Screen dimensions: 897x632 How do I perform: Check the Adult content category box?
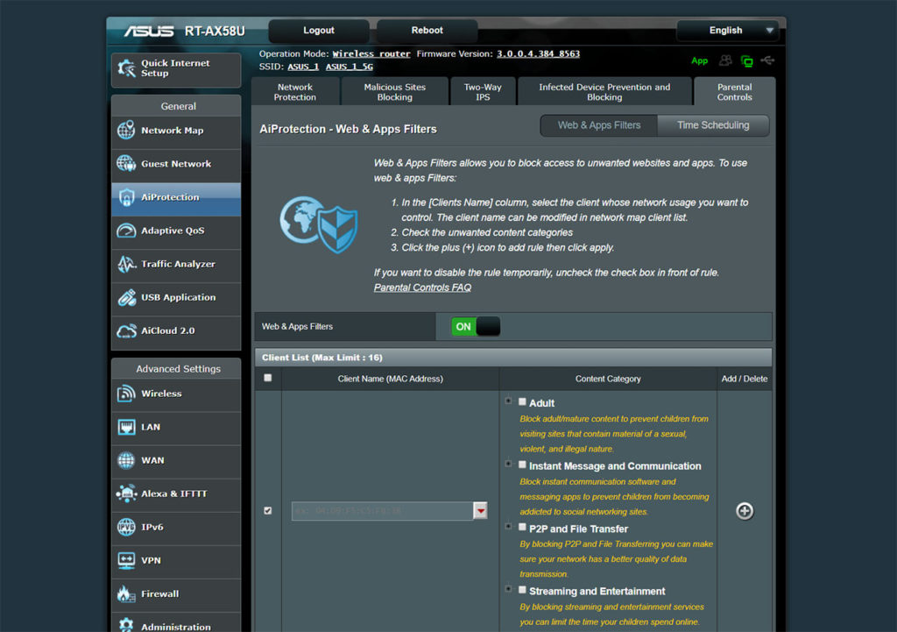[x=523, y=402]
